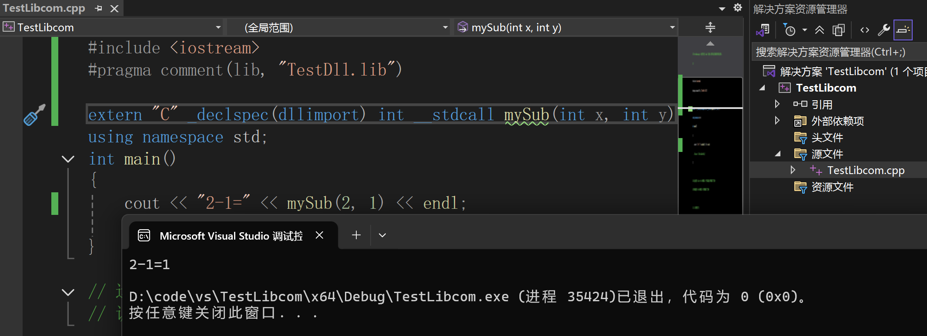
Task: Click the editor minimap scrollbar preview
Action: tap(711, 143)
